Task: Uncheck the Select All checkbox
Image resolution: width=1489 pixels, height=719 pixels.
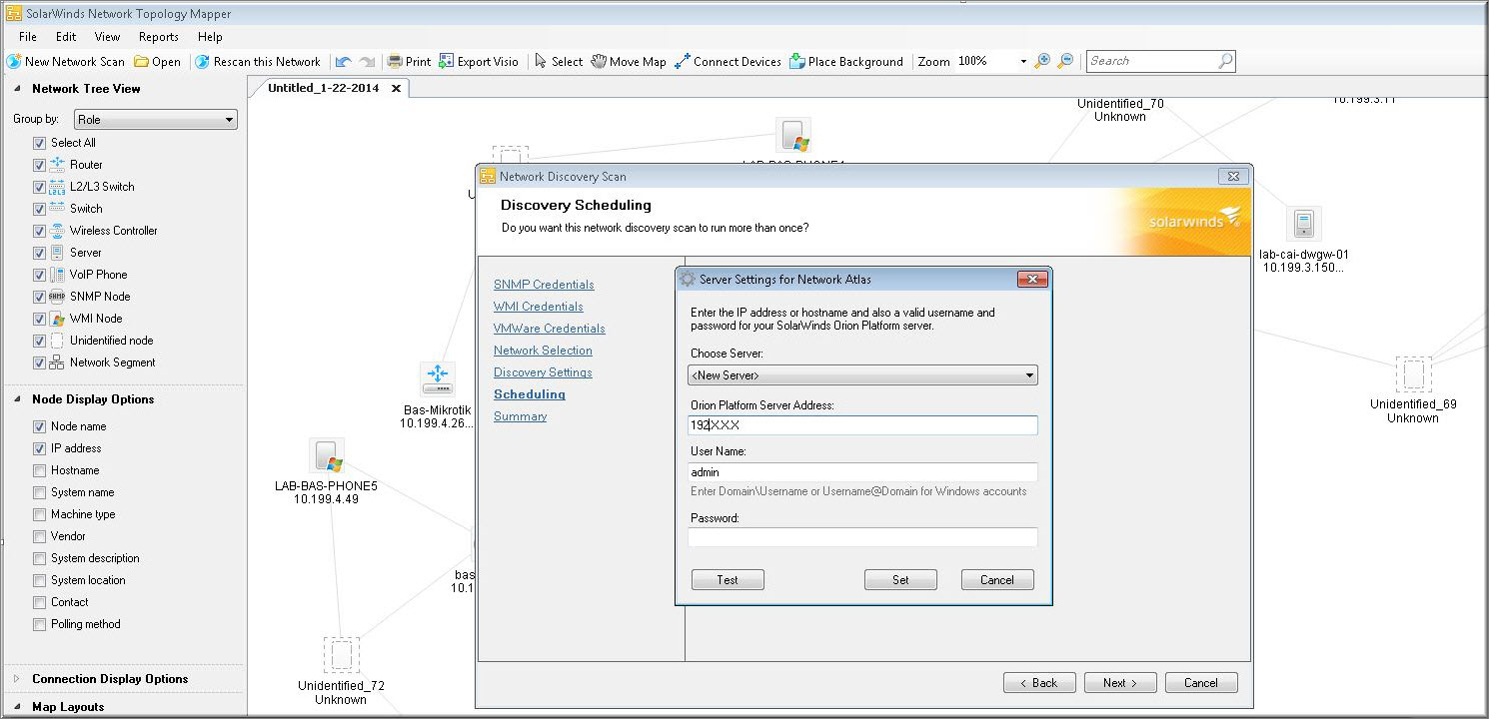Action: click(39, 143)
